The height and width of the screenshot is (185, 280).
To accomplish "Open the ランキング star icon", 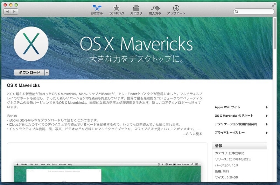I will 117,10.
